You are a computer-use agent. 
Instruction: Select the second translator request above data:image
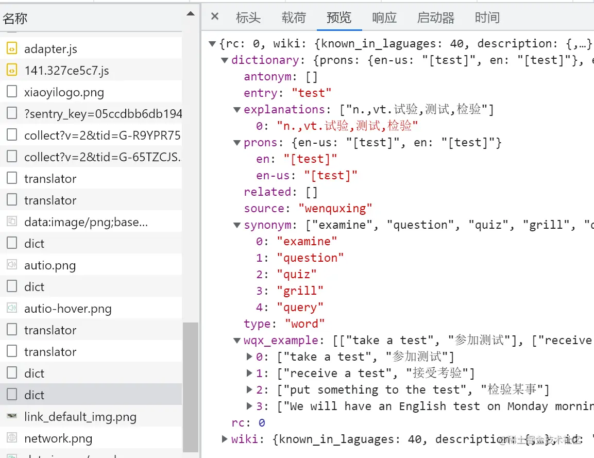91,200
